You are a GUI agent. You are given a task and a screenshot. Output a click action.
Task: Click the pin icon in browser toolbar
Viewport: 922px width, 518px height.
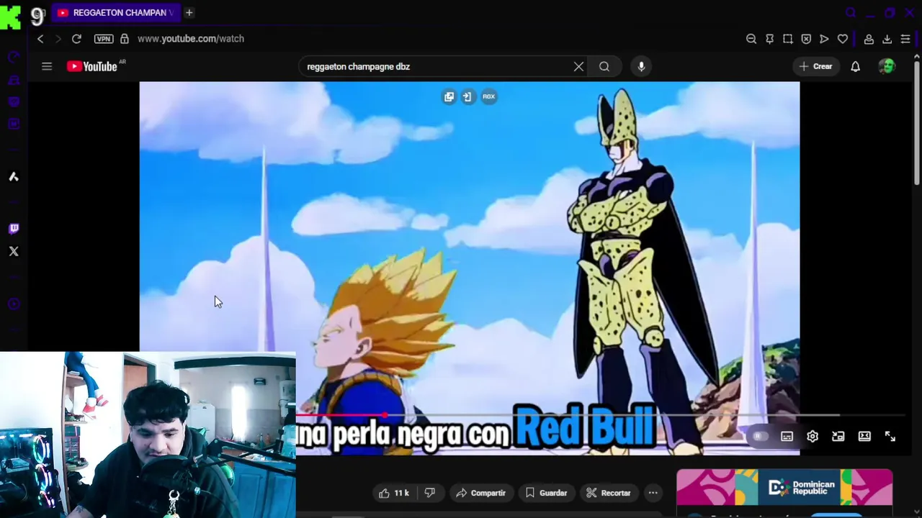coord(769,39)
